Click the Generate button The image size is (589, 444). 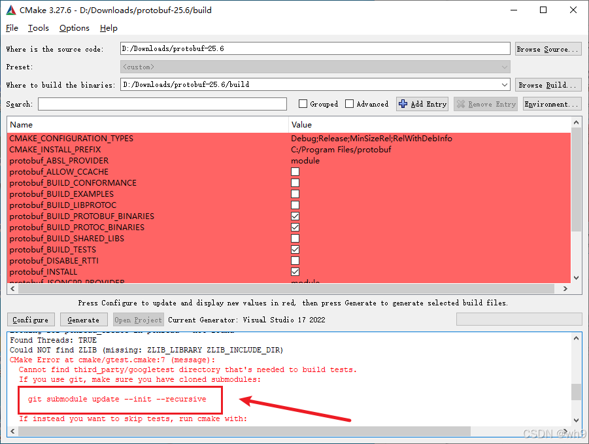click(x=83, y=320)
